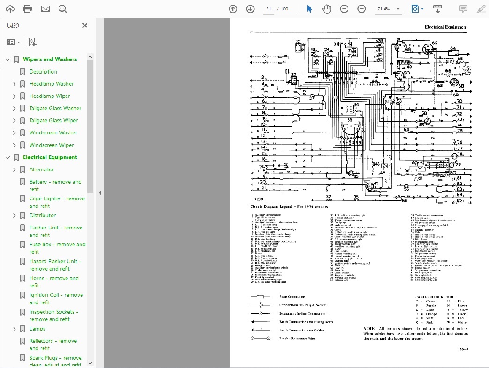Open the Description bookmark
Screen dimensions: 489x368
(43, 72)
